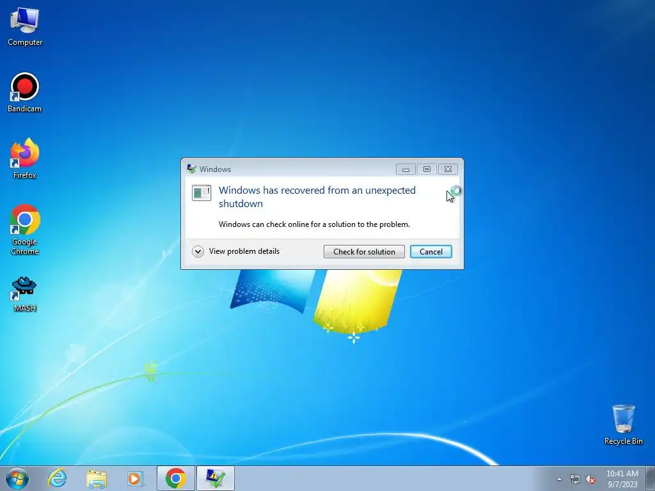This screenshot has height=491, width=655.
Task: Select the Google Chrome desktop shortcut
Action: click(x=25, y=230)
